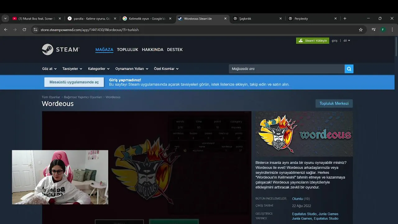Open the HAKKINDA menu
This screenshot has height=224, width=398.
pyautogui.click(x=153, y=49)
